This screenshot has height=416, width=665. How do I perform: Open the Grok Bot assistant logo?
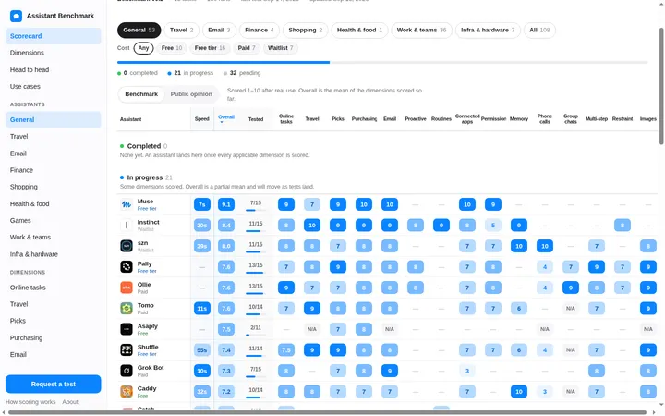127,371
